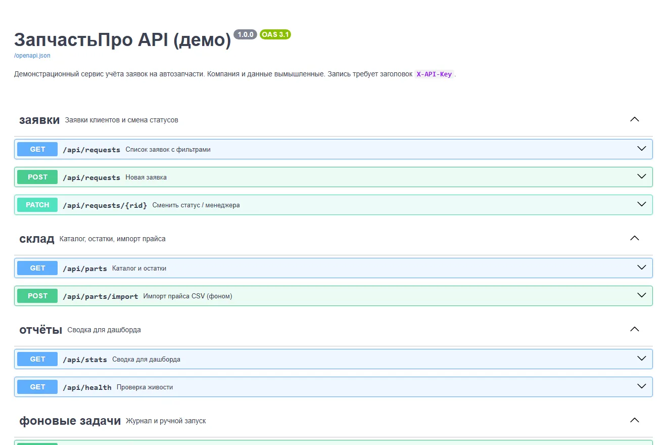
Task: Click the POST badge for /api/requests
Action: click(x=37, y=177)
